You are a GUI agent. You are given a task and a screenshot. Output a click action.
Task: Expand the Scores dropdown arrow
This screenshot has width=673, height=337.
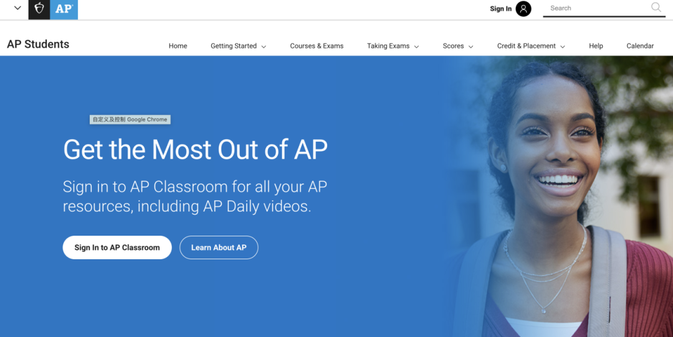tap(471, 47)
